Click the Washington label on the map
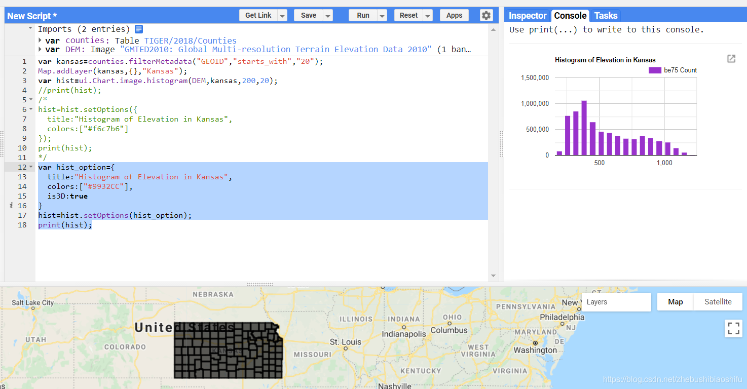The height and width of the screenshot is (389, 747). point(535,350)
